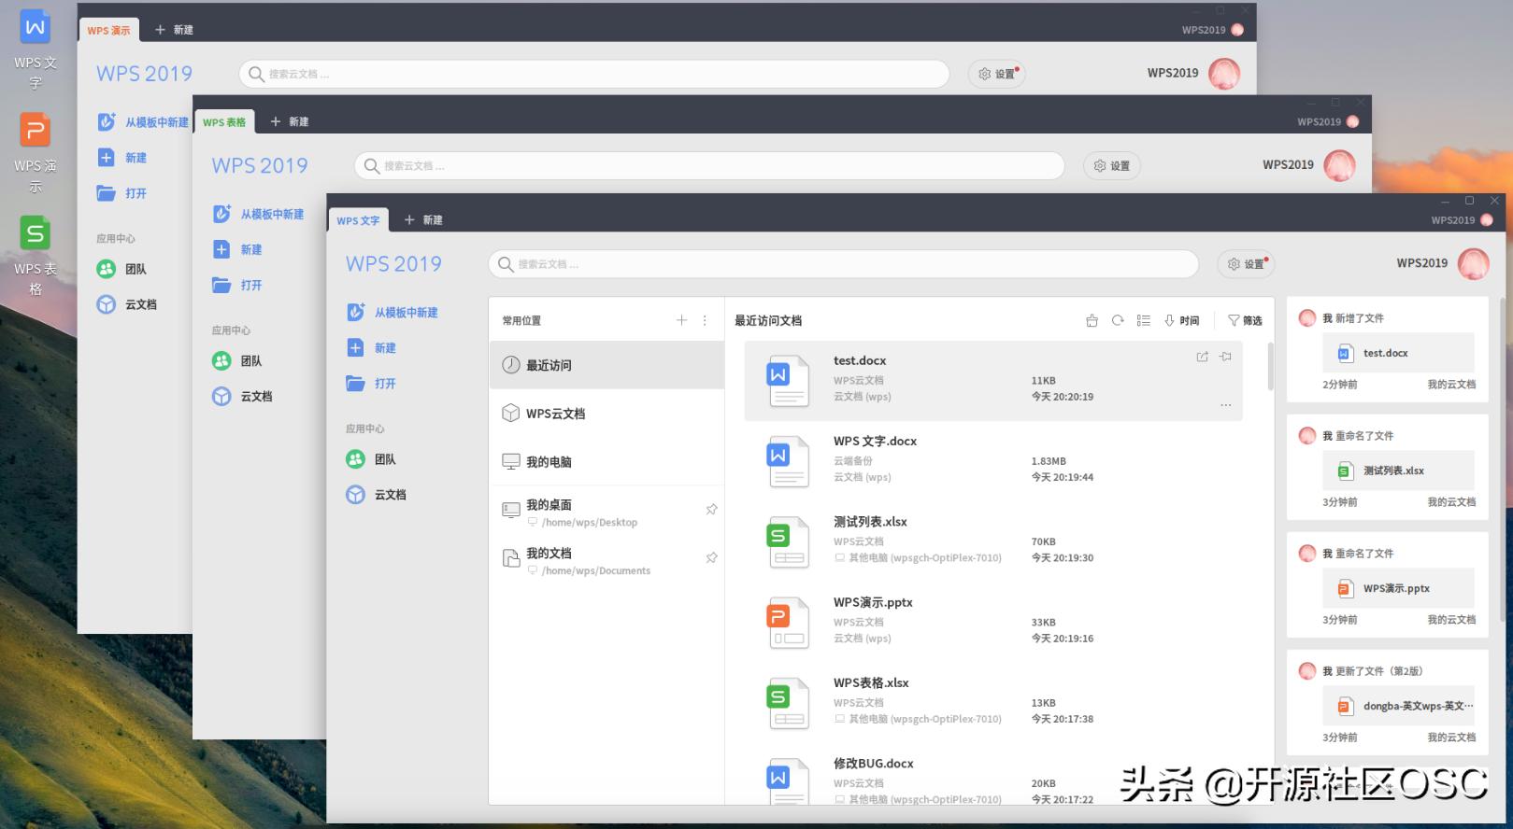Image resolution: width=1513 pixels, height=829 pixels.
Task: Open dongba file in activity feed card
Action: [x=1399, y=706]
